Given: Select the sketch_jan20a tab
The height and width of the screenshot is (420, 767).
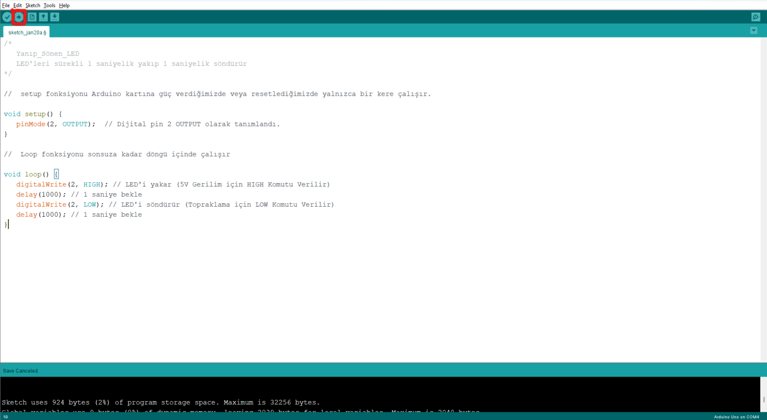Looking at the screenshot, I should [x=27, y=32].
